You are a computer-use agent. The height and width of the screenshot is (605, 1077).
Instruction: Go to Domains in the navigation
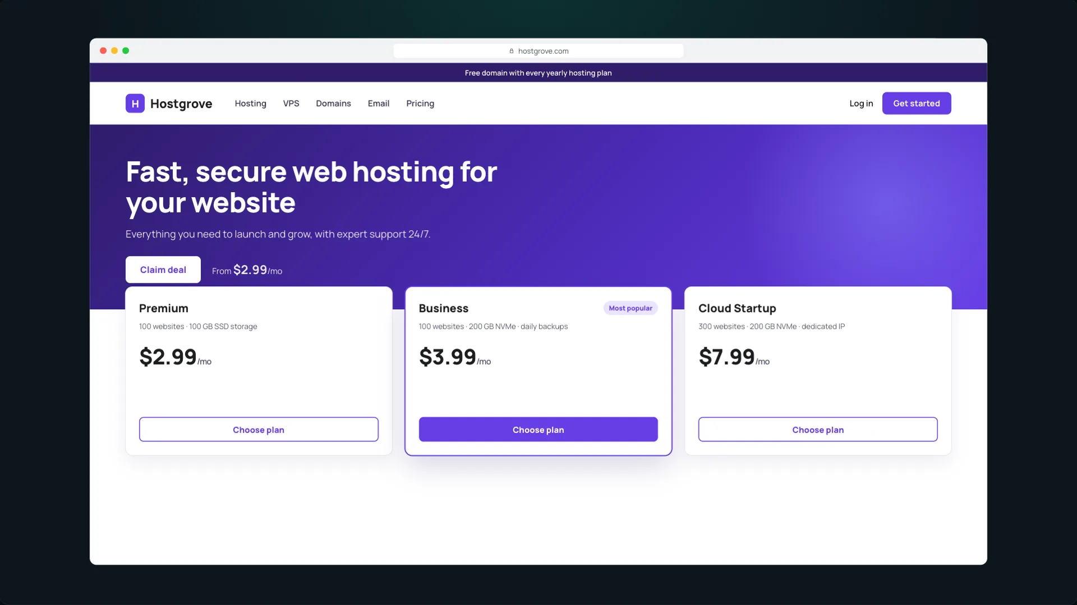pyautogui.click(x=333, y=104)
